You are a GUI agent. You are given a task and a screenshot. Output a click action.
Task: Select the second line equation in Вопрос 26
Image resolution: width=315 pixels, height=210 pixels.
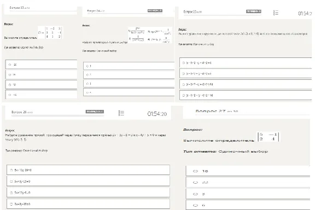click(x=88, y=181)
